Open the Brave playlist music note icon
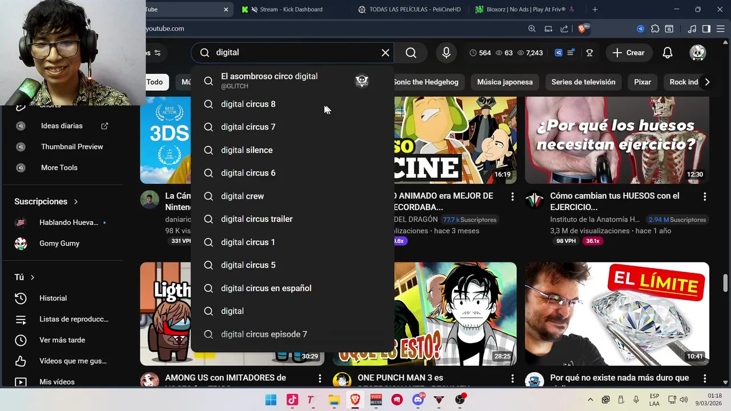The height and width of the screenshot is (411, 731). [x=692, y=29]
